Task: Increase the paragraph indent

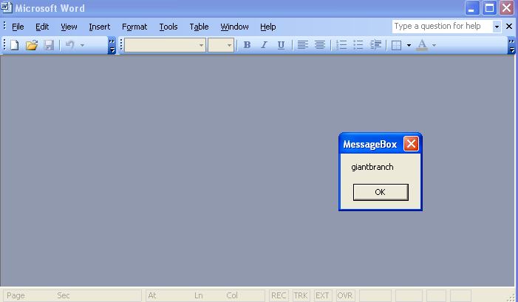Action: coord(375,45)
